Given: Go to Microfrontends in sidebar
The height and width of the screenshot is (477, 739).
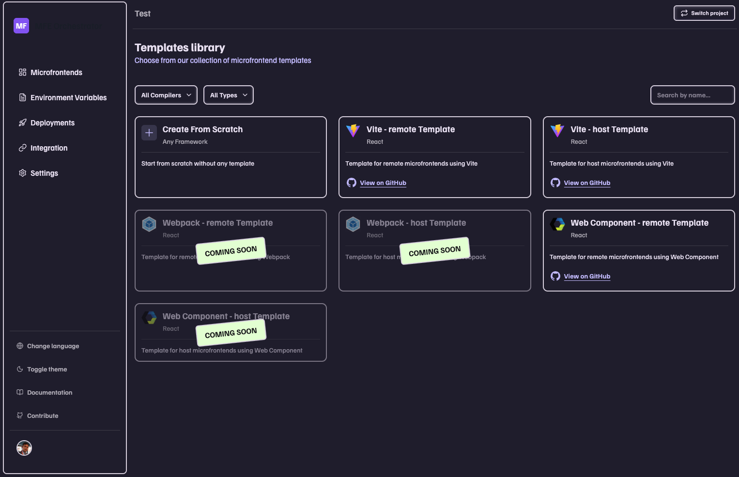Looking at the screenshot, I should (56, 73).
